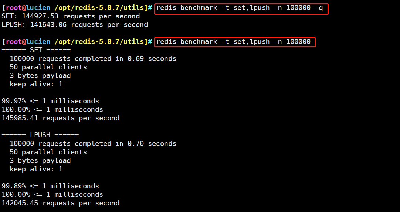Image resolution: width=400 pixels, height=212 pixels.
Task: Click '100000 requests completed in 0.69 seconds'
Action: (93, 59)
